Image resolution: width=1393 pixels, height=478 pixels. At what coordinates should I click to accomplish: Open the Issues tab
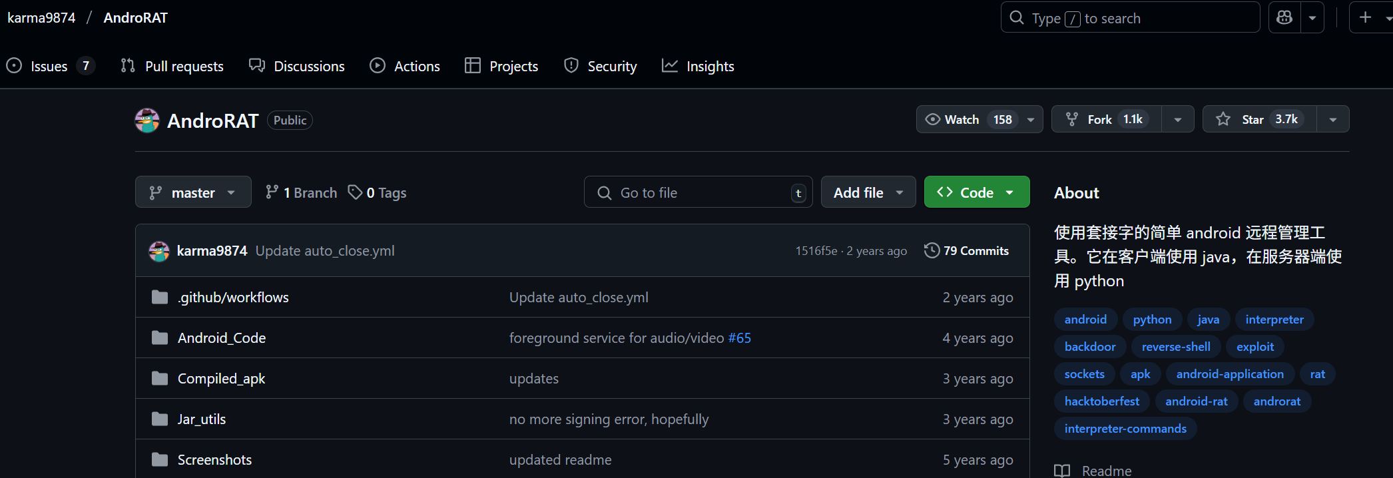click(49, 66)
